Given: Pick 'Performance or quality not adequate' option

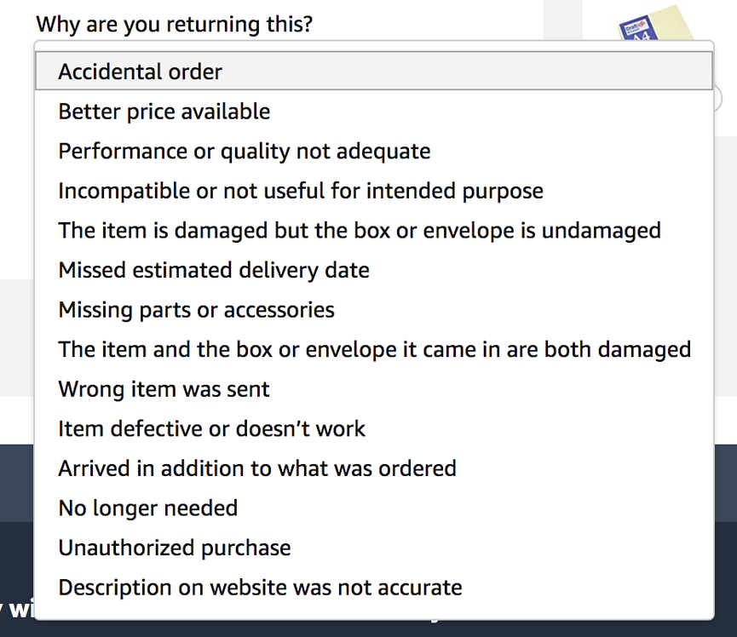Looking at the screenshot, I should 243,151.
